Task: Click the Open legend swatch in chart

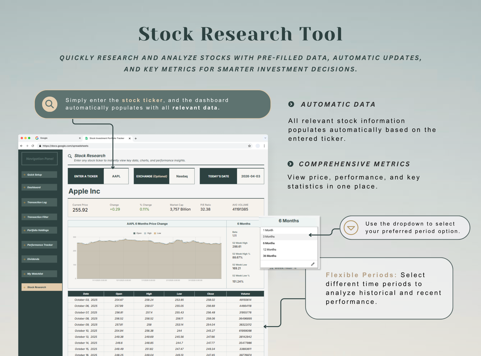Action: (134, 233)
